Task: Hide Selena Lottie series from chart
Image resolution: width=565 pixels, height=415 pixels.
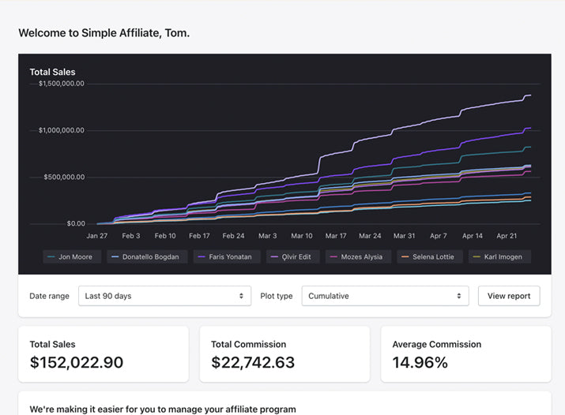Action: (428, 256)
